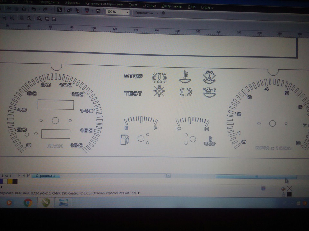Toggle the Zoom to Selection tool
This screenshot has height=231, width=309.
(22, 19)
